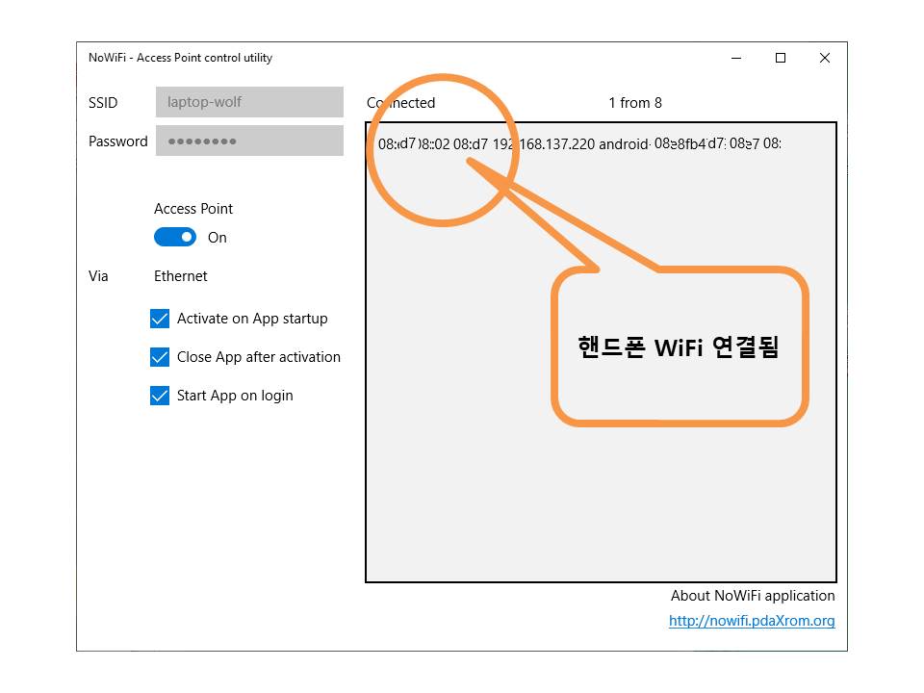The width and height of the screenshot is (924, 693).
Task: Click the Access Point heading label
Action: click(193, 209)
